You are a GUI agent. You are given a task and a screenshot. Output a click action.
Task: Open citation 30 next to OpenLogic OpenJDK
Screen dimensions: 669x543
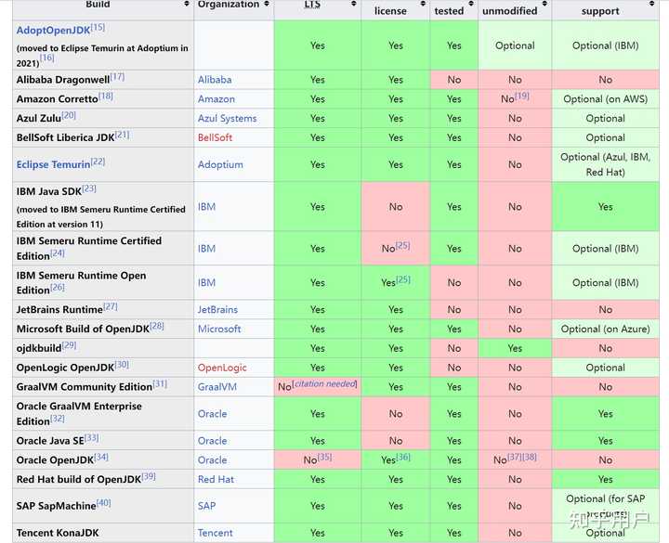[122, 365]
